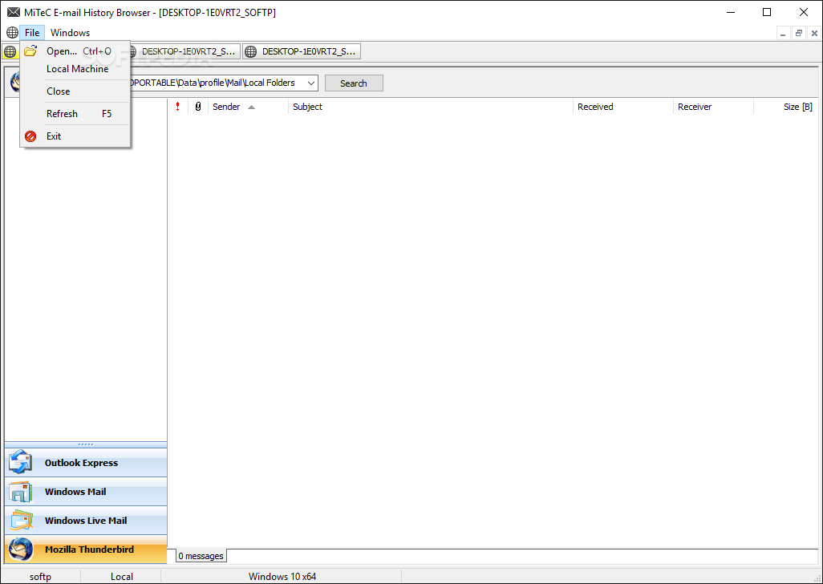The image size is (823, 584).
Task: Sort by Subject column
Action: [x=431, y=107]
